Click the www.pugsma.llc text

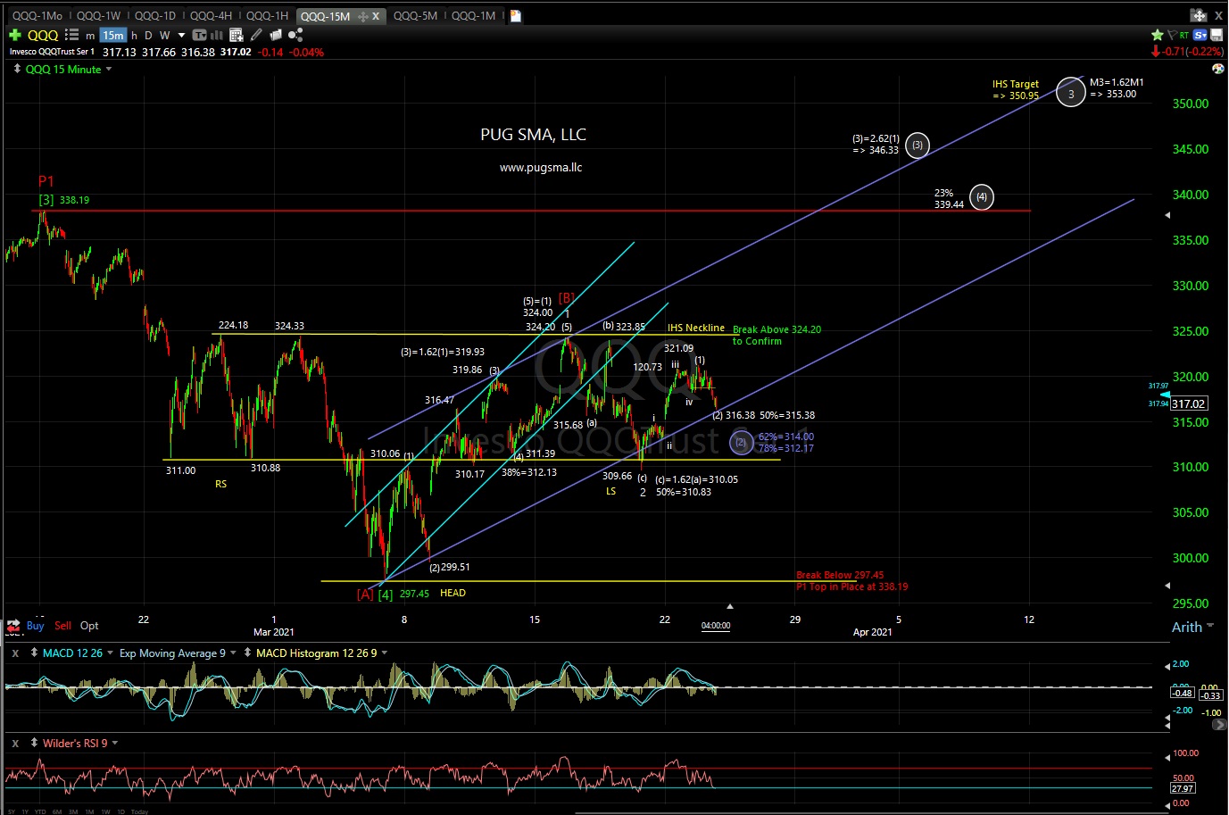click(x=541, y=167)
